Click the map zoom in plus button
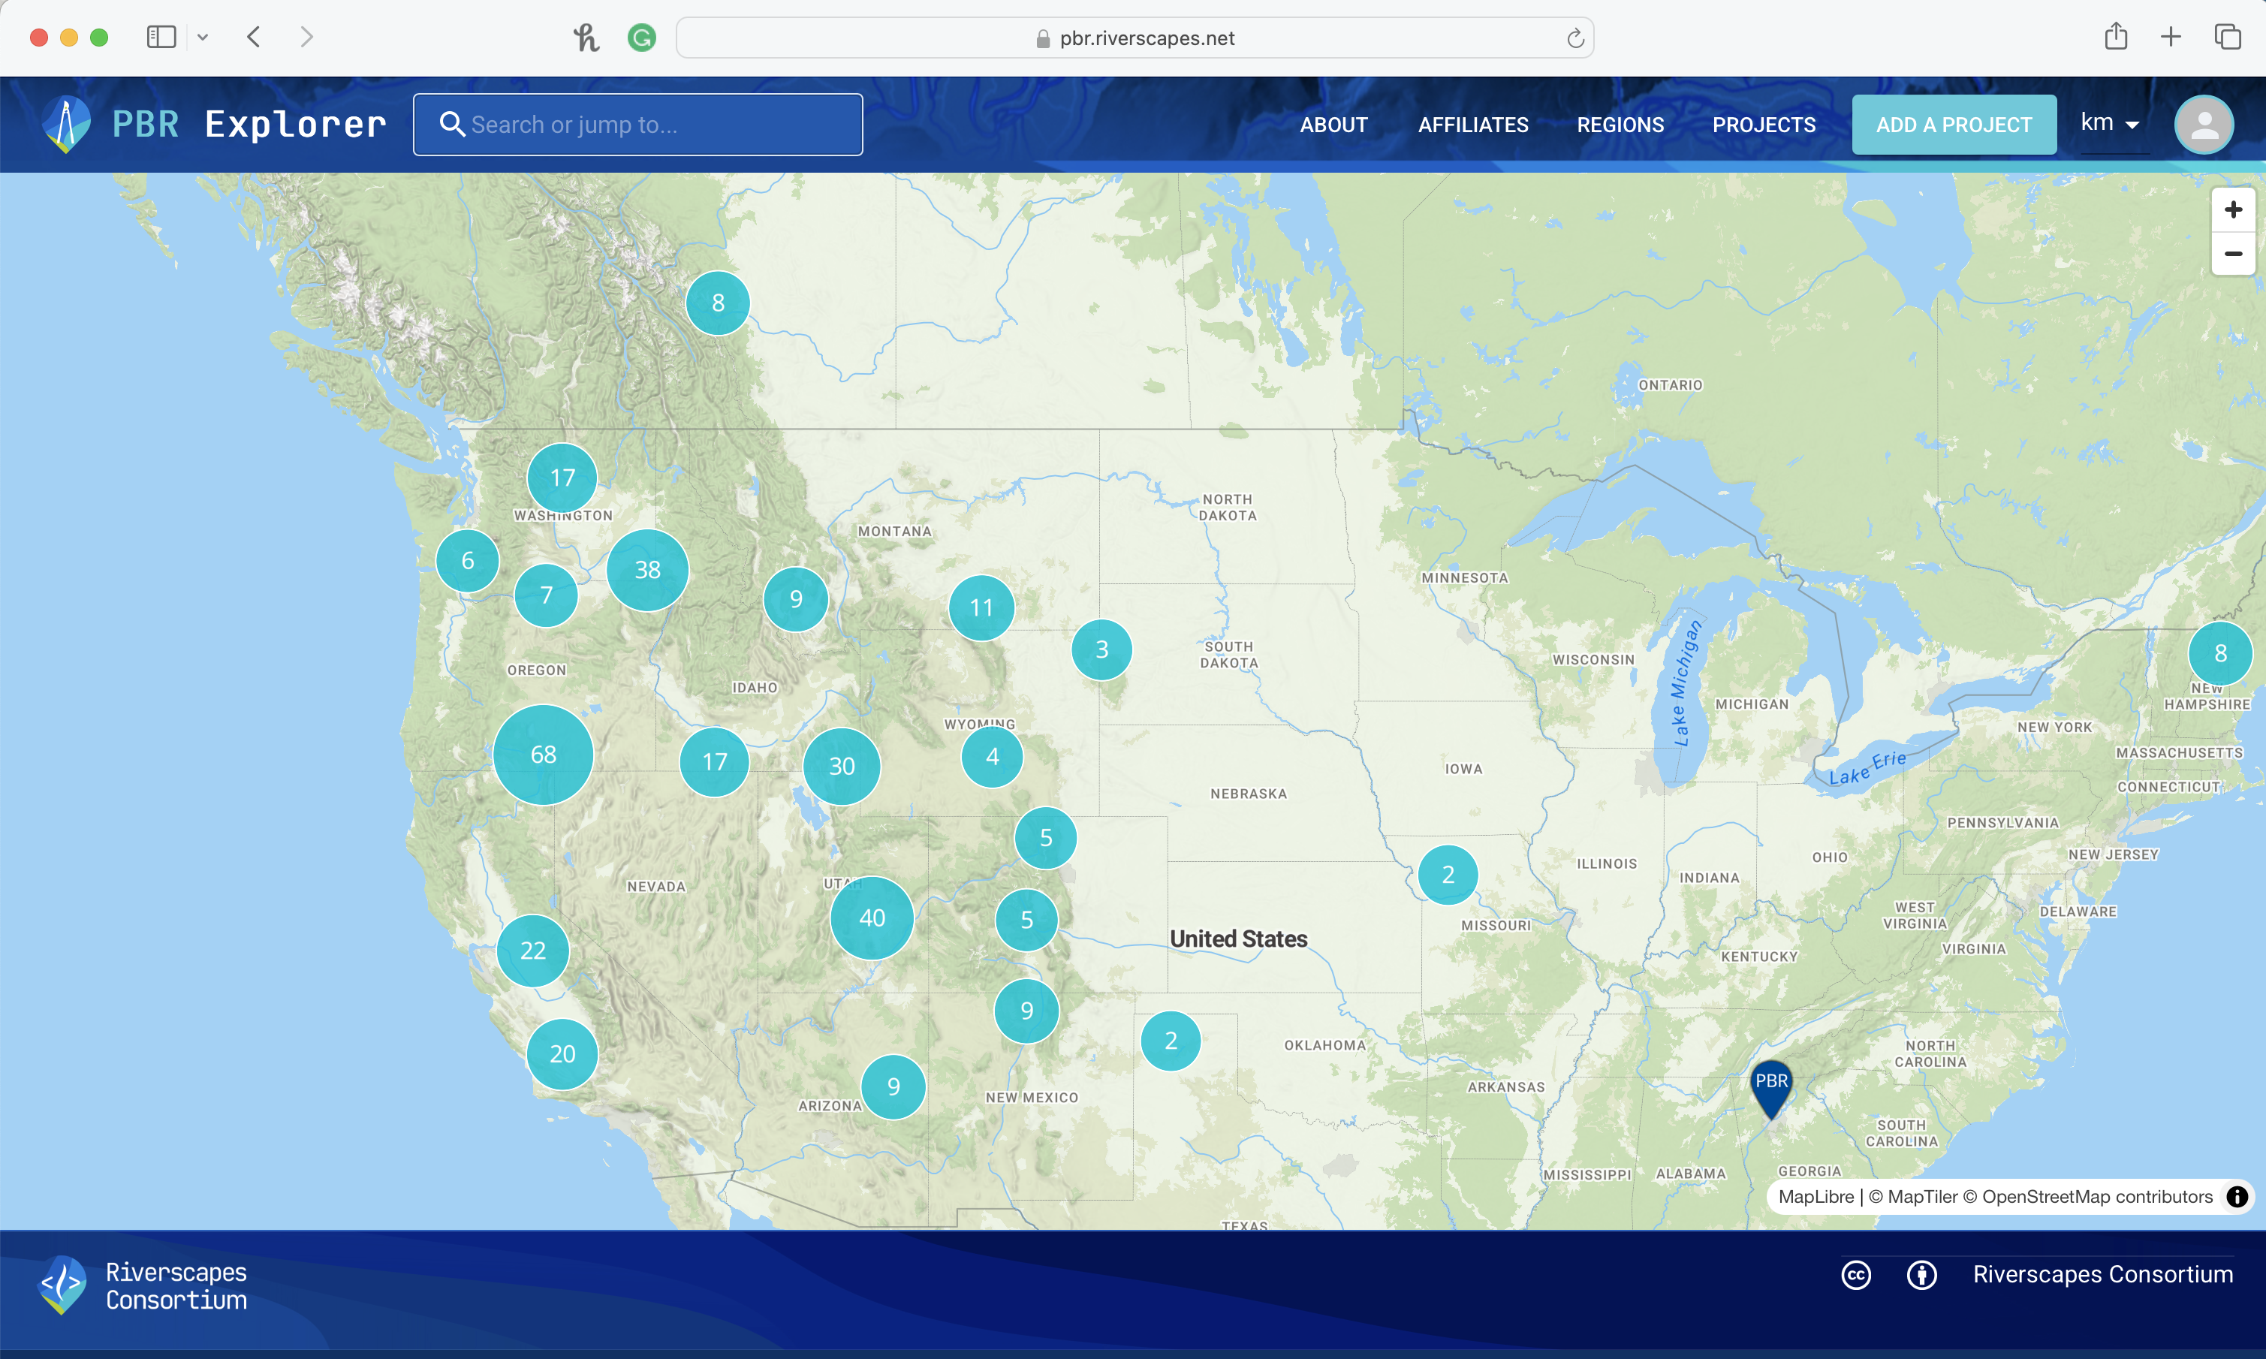Screen dimensions: 2266x1359 pyautogui.click(x=2232, y=209)
